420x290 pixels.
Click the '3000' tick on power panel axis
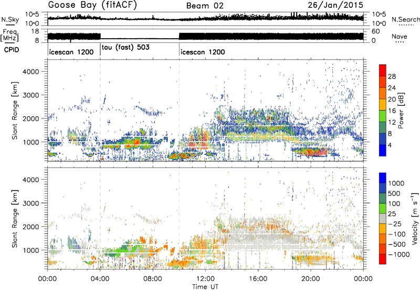pos(31,95)
